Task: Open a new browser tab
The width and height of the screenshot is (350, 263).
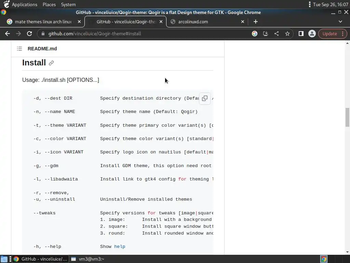Action: [256, 22]
